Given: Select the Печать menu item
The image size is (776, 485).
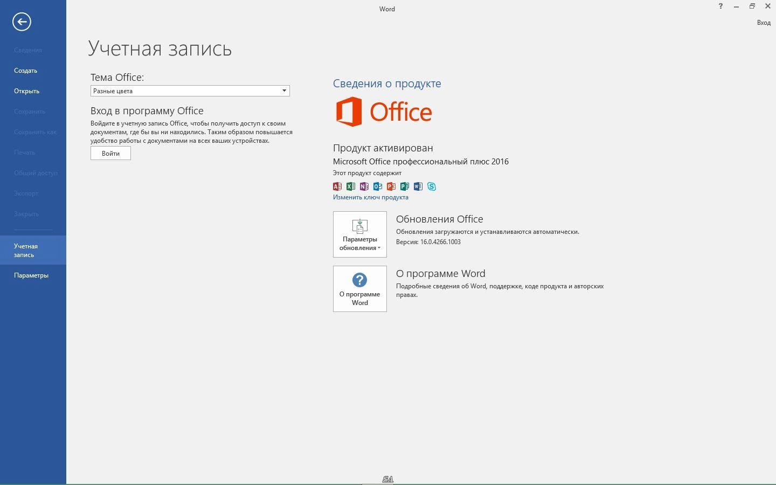Looking at the screenshot, I should pyautogui.click(x=33, y=153).
